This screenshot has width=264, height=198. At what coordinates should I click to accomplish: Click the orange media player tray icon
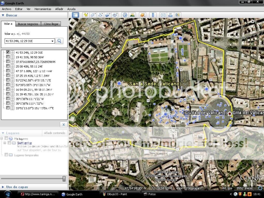pyautogui.click(x=250, y=194)
